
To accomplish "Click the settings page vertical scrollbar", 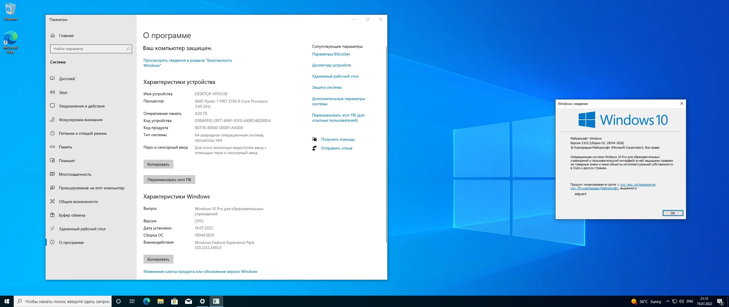I will (386, 142).
